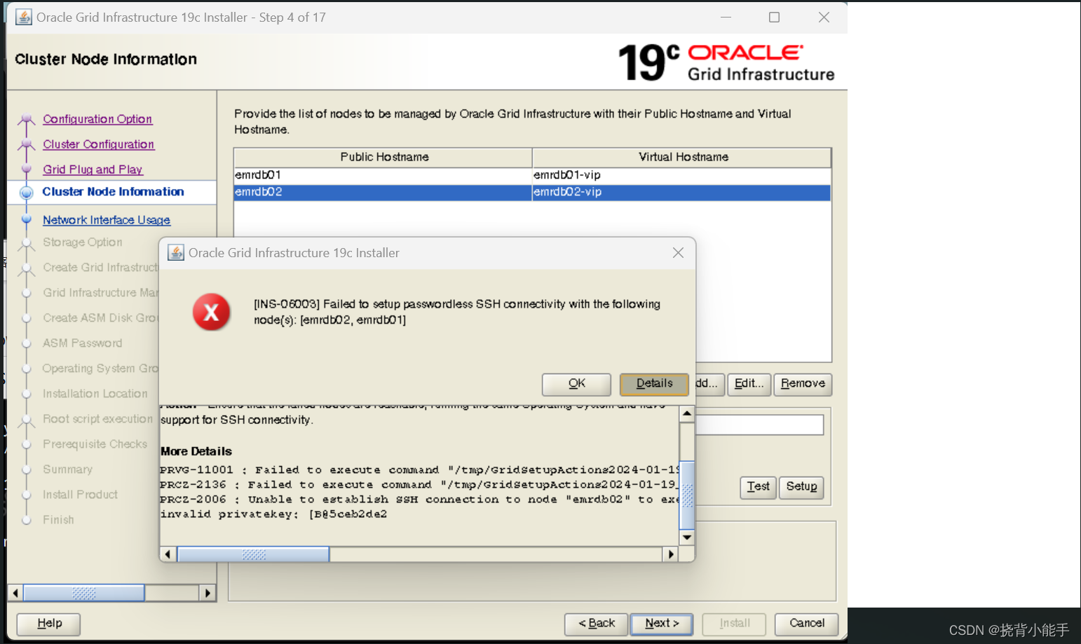Click the Prerequisite Checks step
The height and width of the screenshot is (644, 1081).
[x=95, y=444]
